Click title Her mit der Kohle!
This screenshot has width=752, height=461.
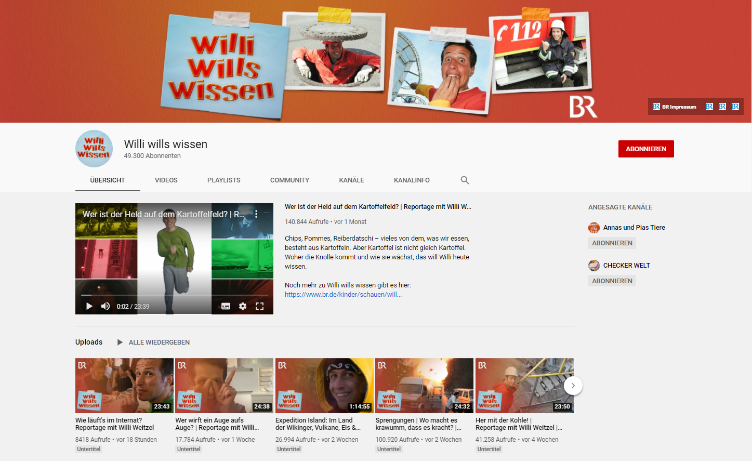point(519,424)
